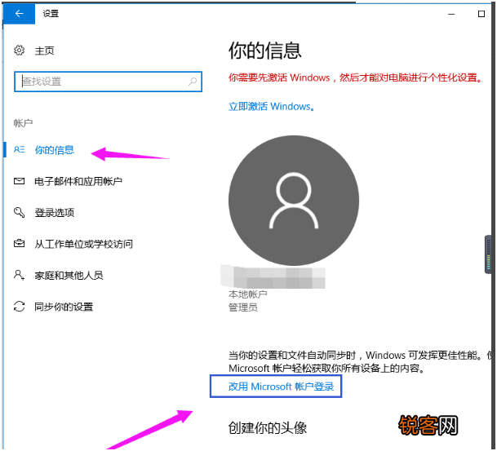
Task: Click the red activation warning text
Action: tap(355, 77)
